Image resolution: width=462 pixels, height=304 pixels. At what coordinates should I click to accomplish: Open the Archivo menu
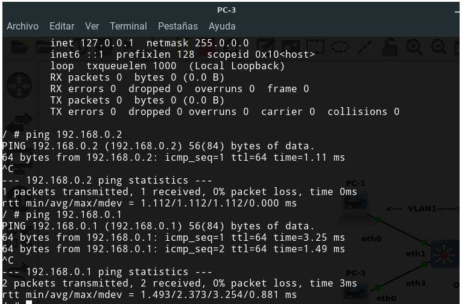[x=22, y=26]
